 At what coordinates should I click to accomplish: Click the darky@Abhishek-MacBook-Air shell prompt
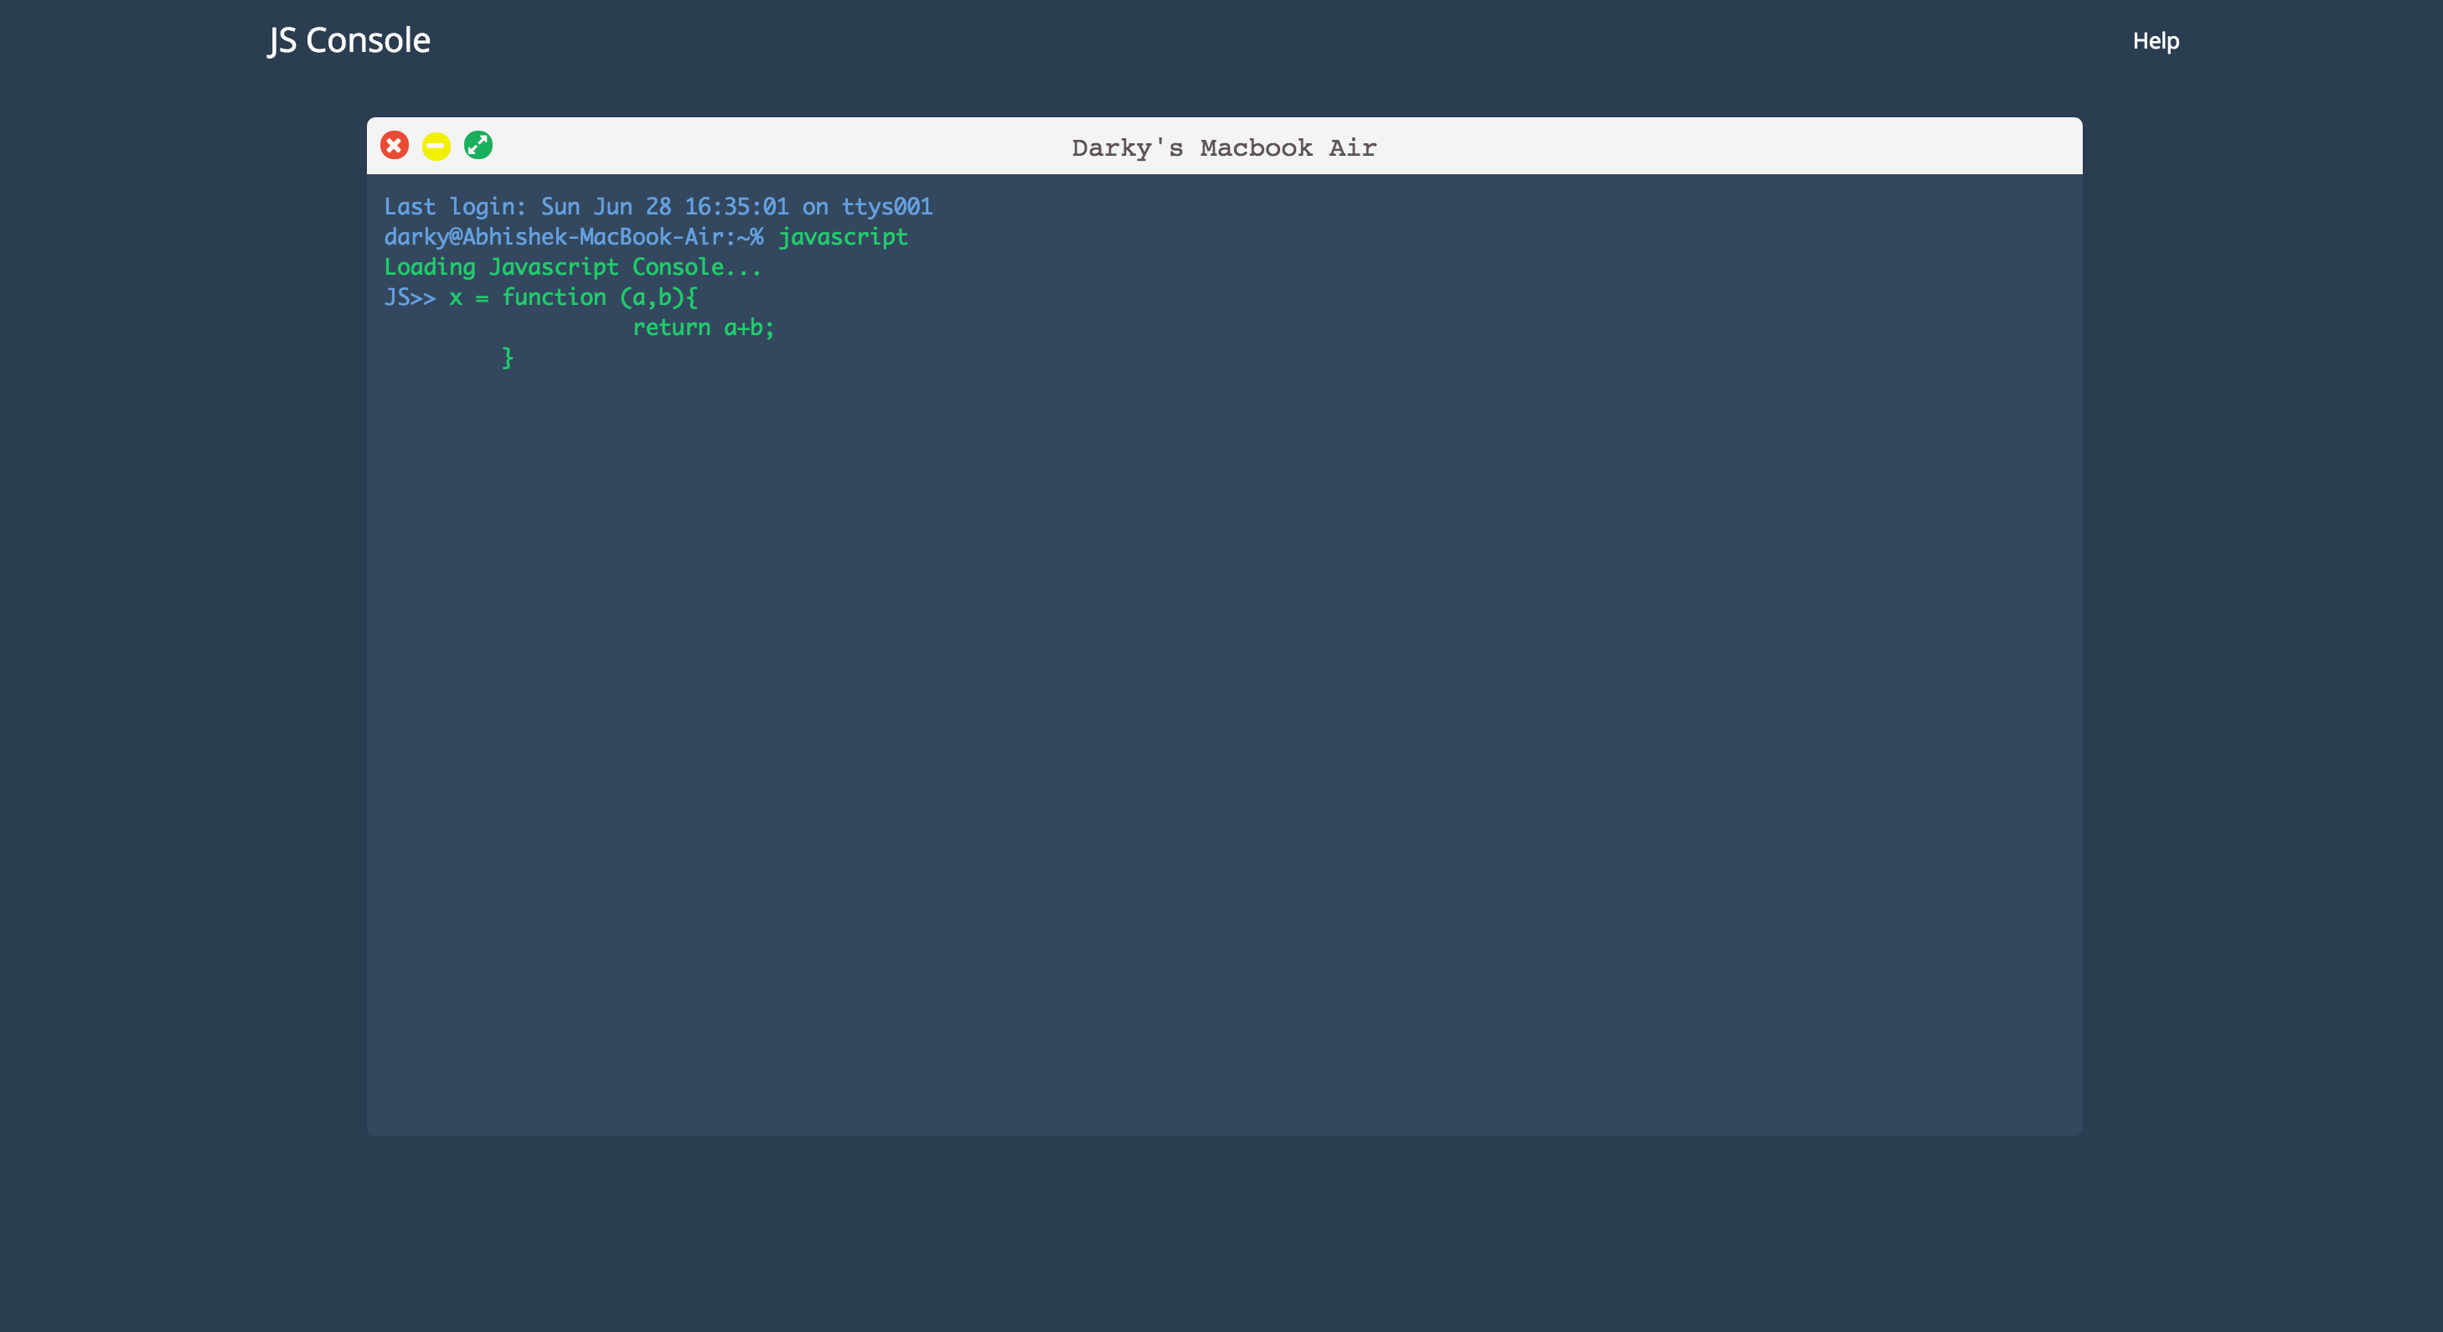point(573,237)
